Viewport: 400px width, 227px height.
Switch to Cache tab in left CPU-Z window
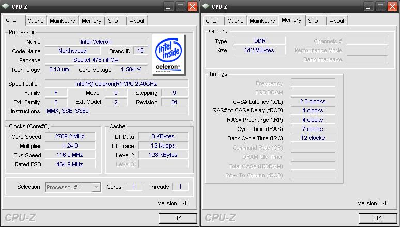pos(36,21)
